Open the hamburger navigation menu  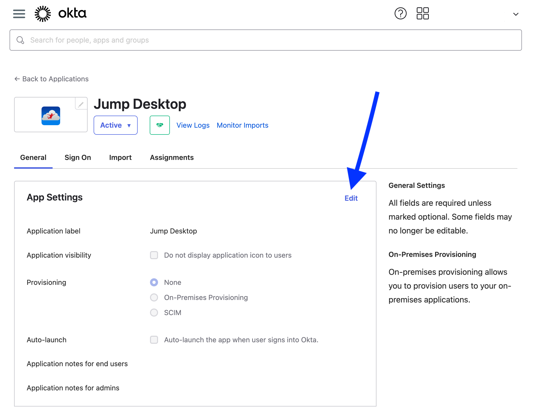point(19,14)
